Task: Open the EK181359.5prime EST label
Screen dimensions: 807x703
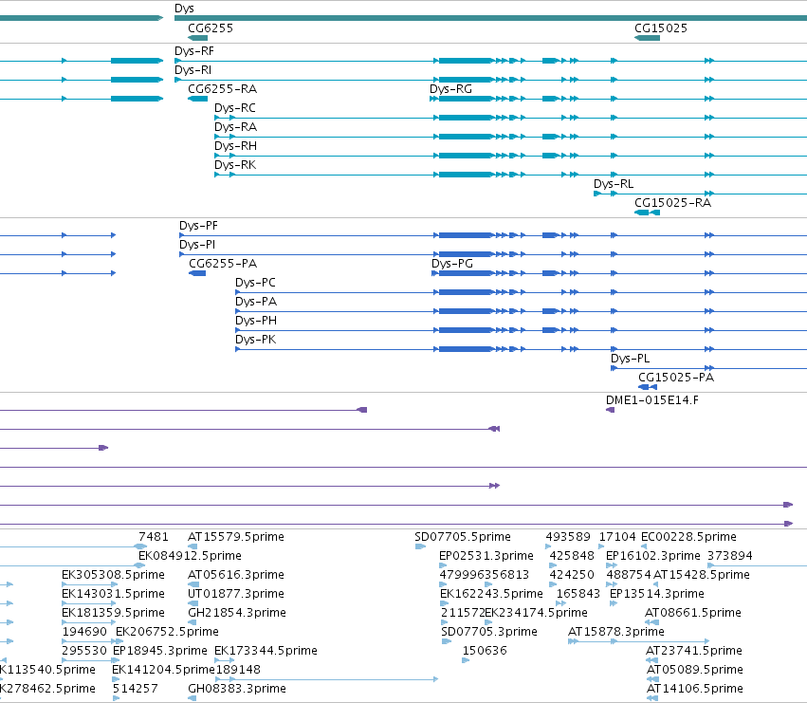Action: tap(113, 614)
